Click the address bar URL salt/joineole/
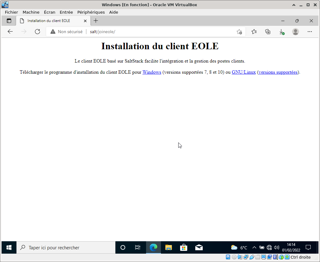This screenshot has width=320, height=262. 102,32
